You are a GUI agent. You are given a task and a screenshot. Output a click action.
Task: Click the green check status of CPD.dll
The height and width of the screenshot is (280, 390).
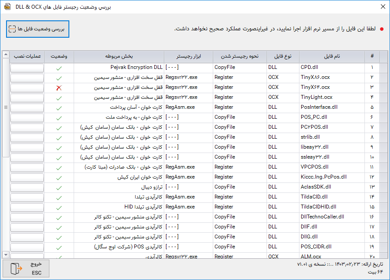point(59,68)
